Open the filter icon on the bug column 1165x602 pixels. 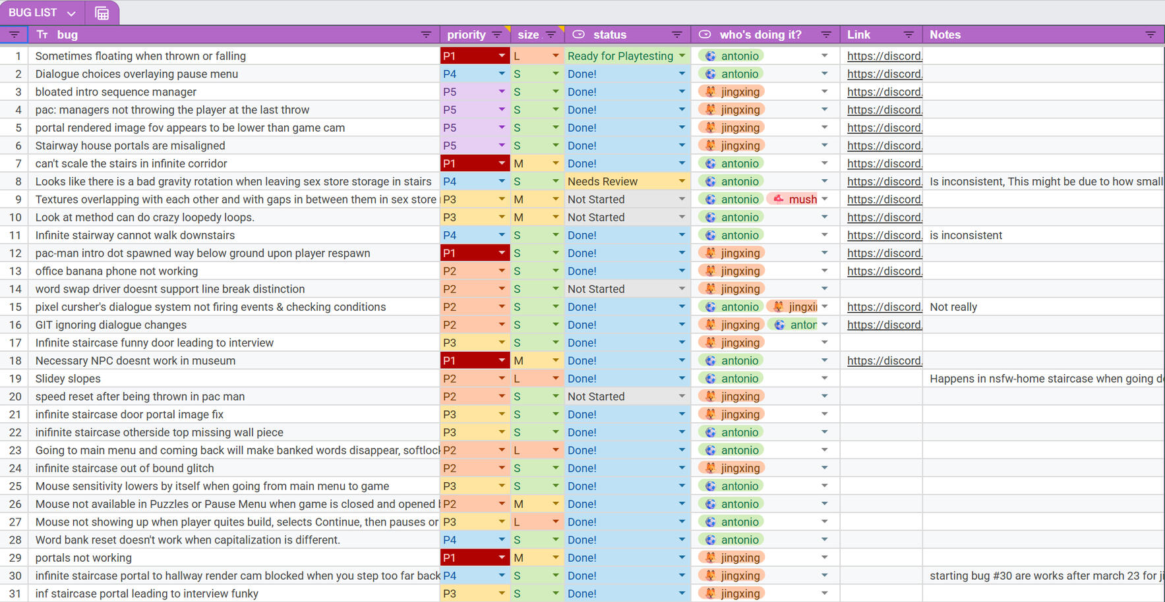(427, 34)
